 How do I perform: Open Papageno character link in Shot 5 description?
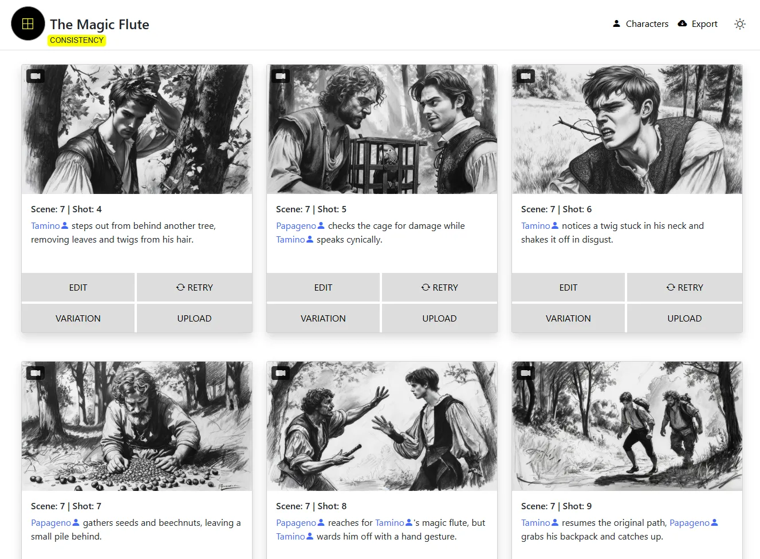(x=296, y=226)
